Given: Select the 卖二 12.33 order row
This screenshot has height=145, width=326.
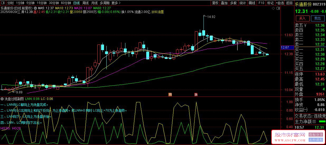Looking at the screenshot, I should coord(310,39).
